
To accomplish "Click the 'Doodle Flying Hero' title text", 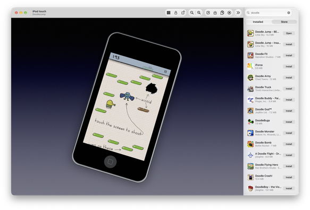I will click(266, 164).
